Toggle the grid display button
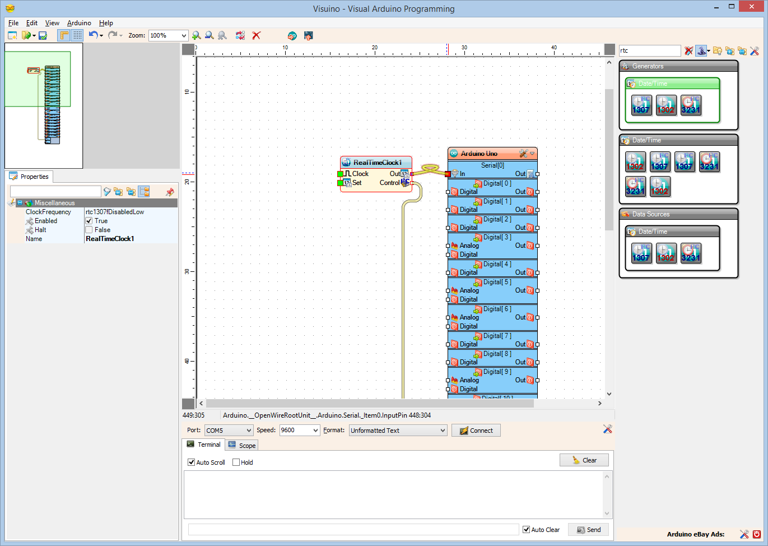Screen dimensions: 768x546 [77, 35]
